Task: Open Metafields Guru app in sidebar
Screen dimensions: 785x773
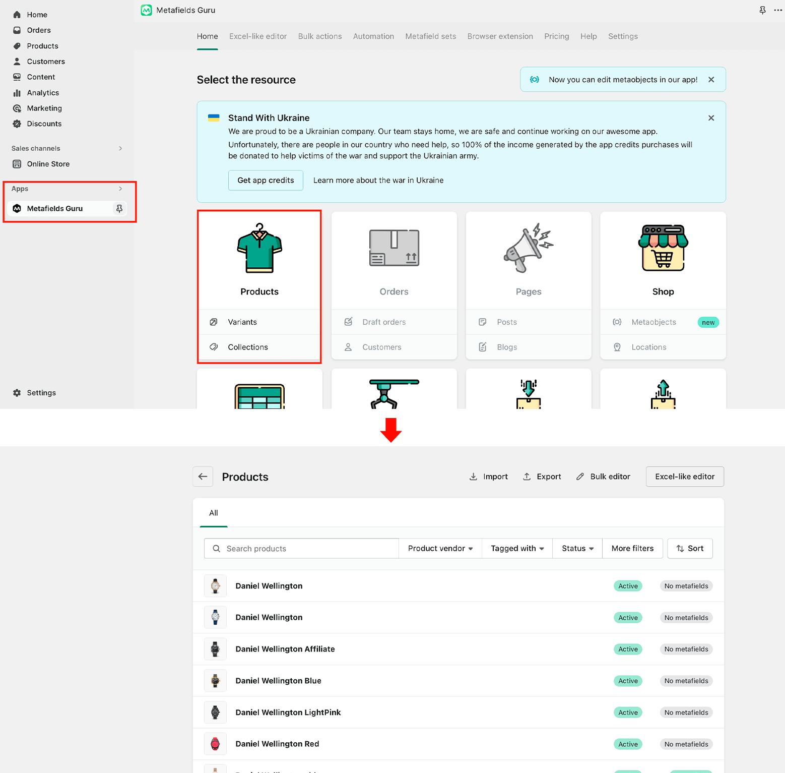Action: (x=55, y=208)
